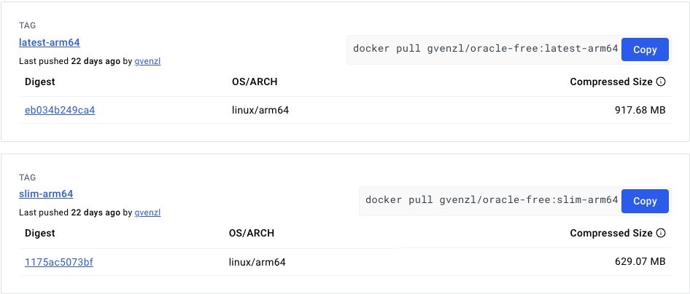Open the slim-arm64 tag link

[46, 194]
